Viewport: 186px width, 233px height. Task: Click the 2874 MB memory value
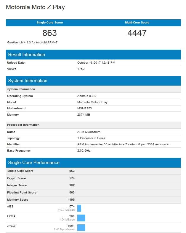(x=84, y=115)
